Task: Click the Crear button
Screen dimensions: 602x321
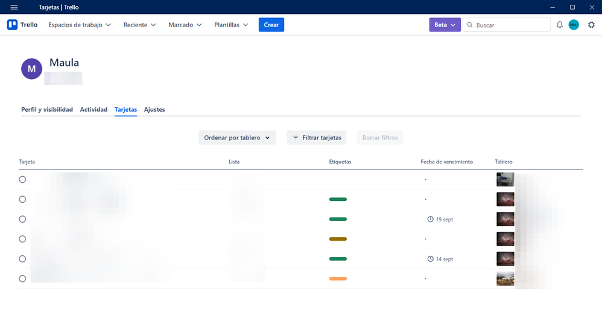Action: pos(271,25)
